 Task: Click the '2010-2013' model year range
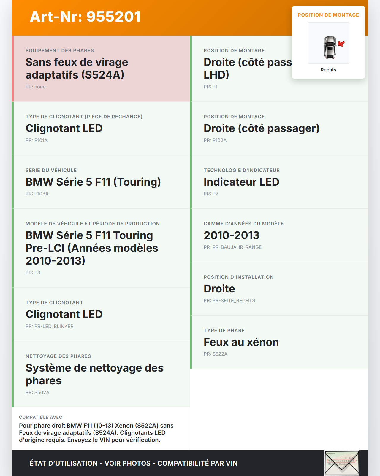click(231, 235)
